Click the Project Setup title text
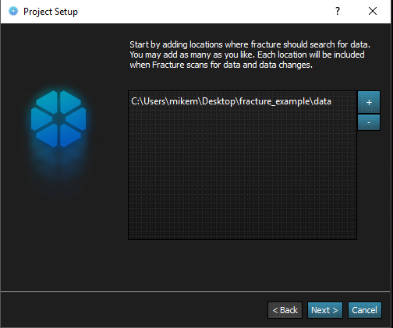 51,12
